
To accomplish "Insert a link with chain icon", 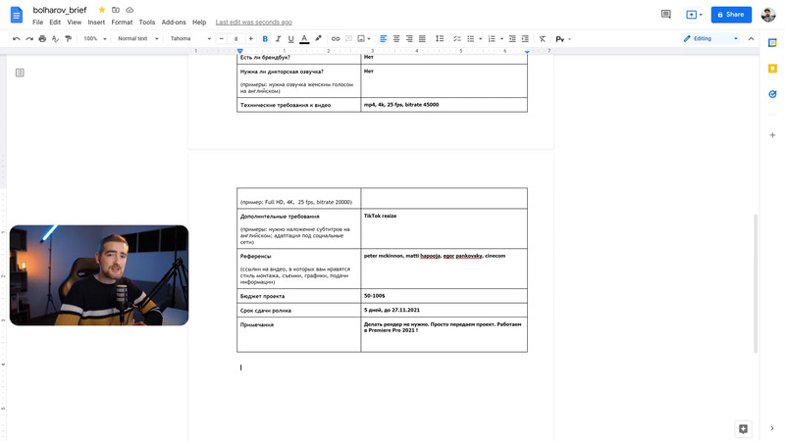I will pyautogui.click(x=336, y=38).
